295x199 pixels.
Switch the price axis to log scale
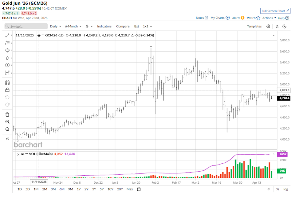tap(285, 189)
